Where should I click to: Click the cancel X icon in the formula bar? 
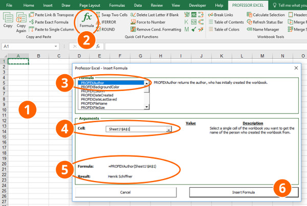(x=75, y=47)
